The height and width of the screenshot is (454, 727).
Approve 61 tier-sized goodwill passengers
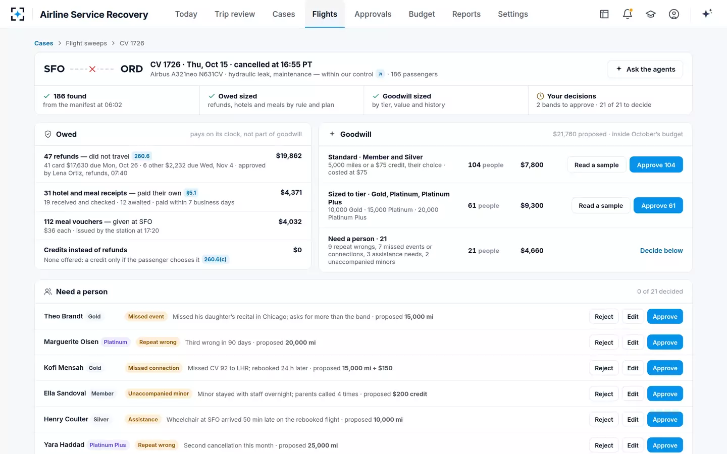[x=658, y=206]
